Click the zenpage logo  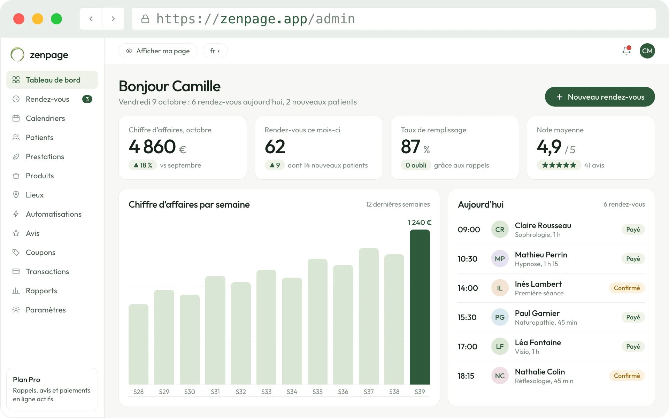pyautogui.click(x=40, y=55)
